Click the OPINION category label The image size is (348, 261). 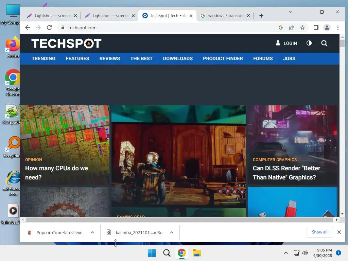[x=34, y=160]
